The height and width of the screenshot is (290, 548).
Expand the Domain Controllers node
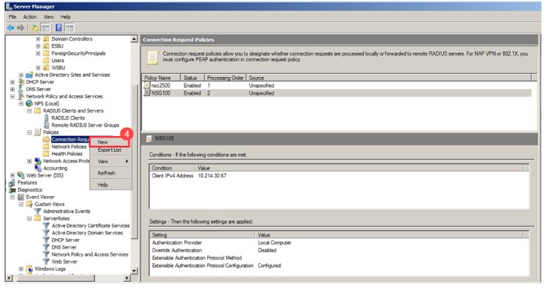click(x=38, y=38)
